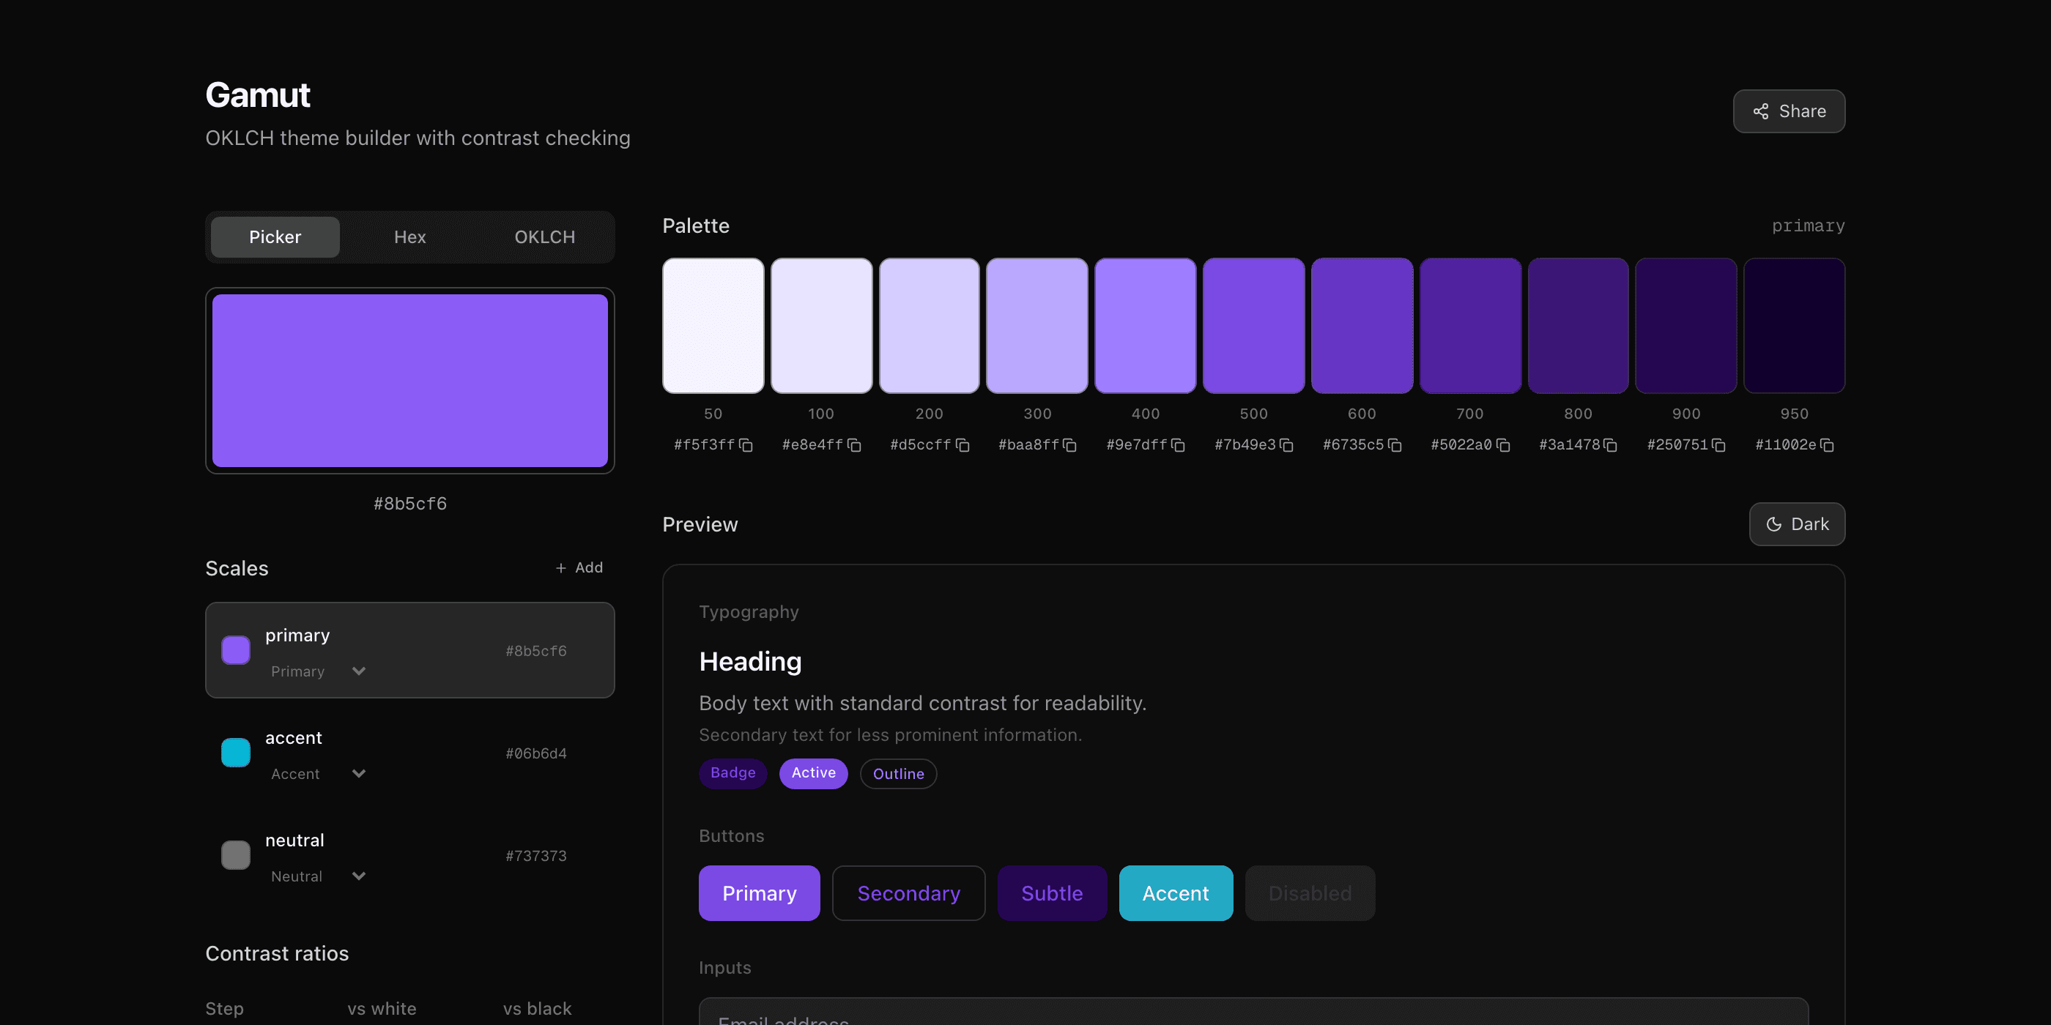Select the 600 palette swatch
This screenshot has width=2051, height=1025.
pyautogui.click(x=1362, y=326)
